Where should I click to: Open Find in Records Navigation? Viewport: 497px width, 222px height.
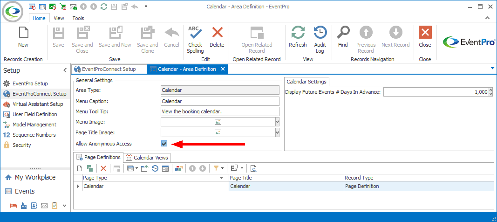343,37
